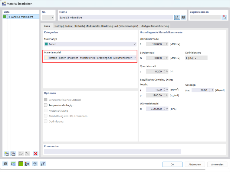Viewport: 230px width, 172px height.
Task: Enable Temperaturabhängig checkbox
Action: pos(46,105)
